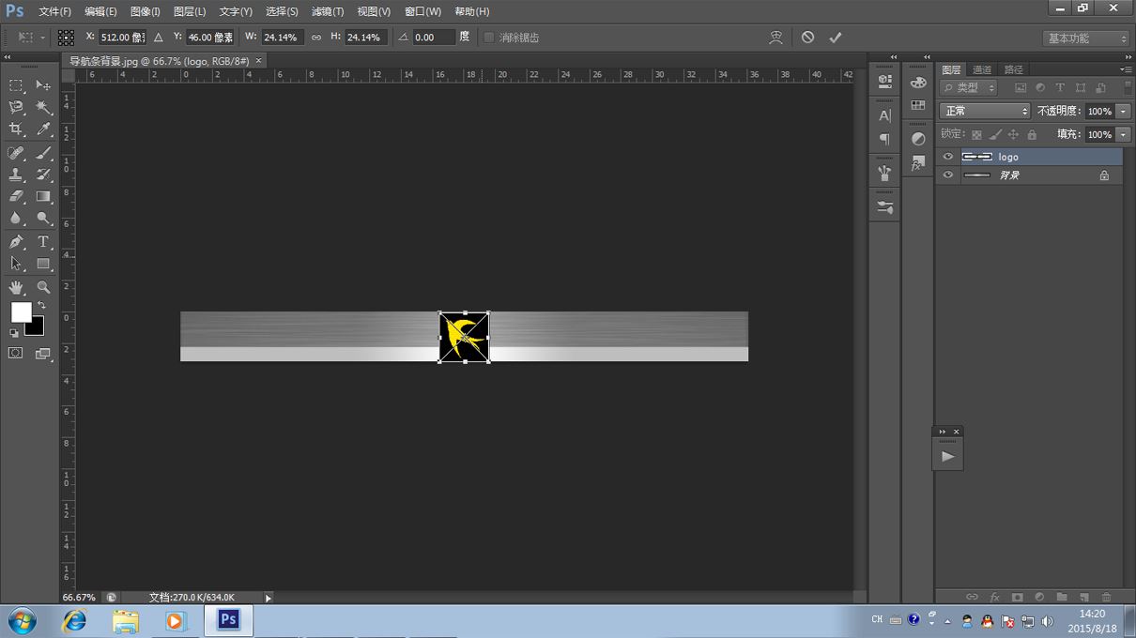
Task: Select the Move tool
Action: 43,85
